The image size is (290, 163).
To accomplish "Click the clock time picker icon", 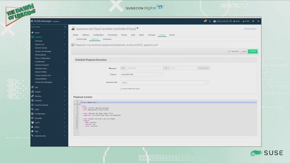I will tap(166, 68).
